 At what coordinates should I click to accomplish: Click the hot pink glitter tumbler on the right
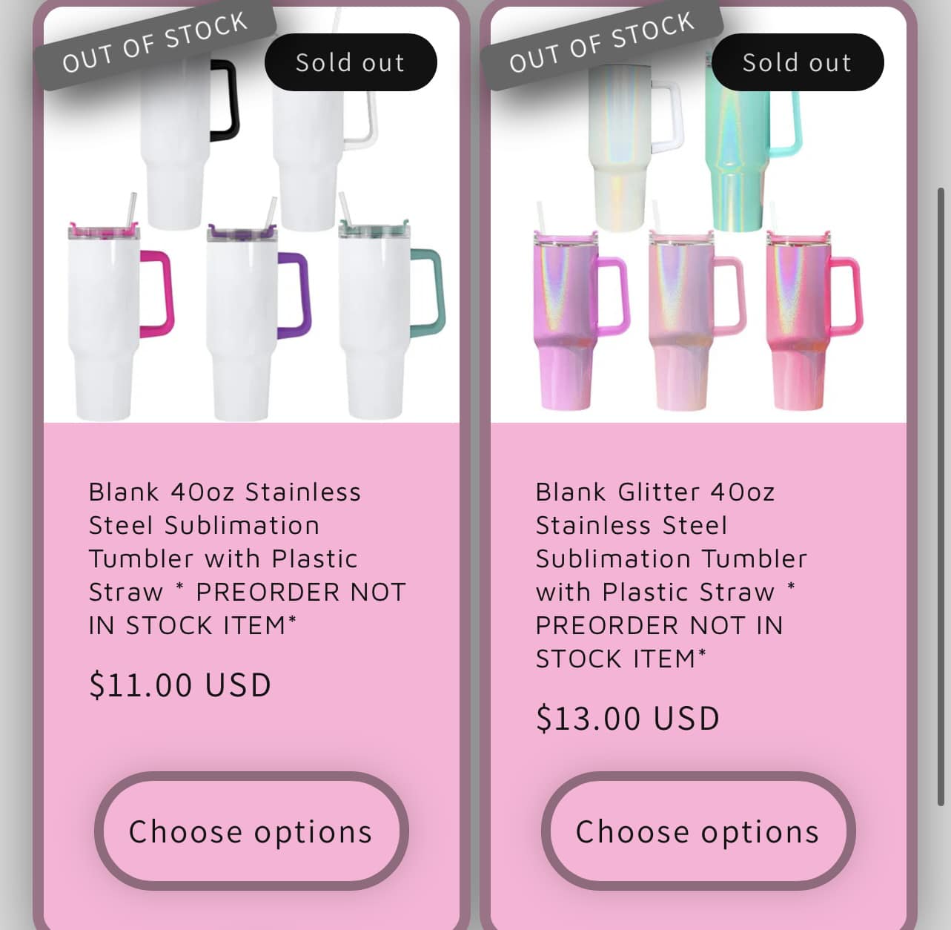799,319
